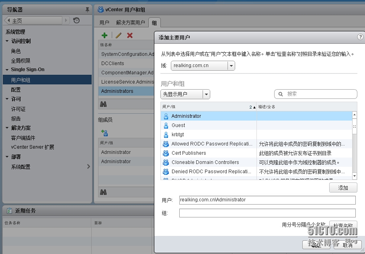Open 报告 in navigator
The height and width of the screenshot is (254, 365).
click(16, 119)
